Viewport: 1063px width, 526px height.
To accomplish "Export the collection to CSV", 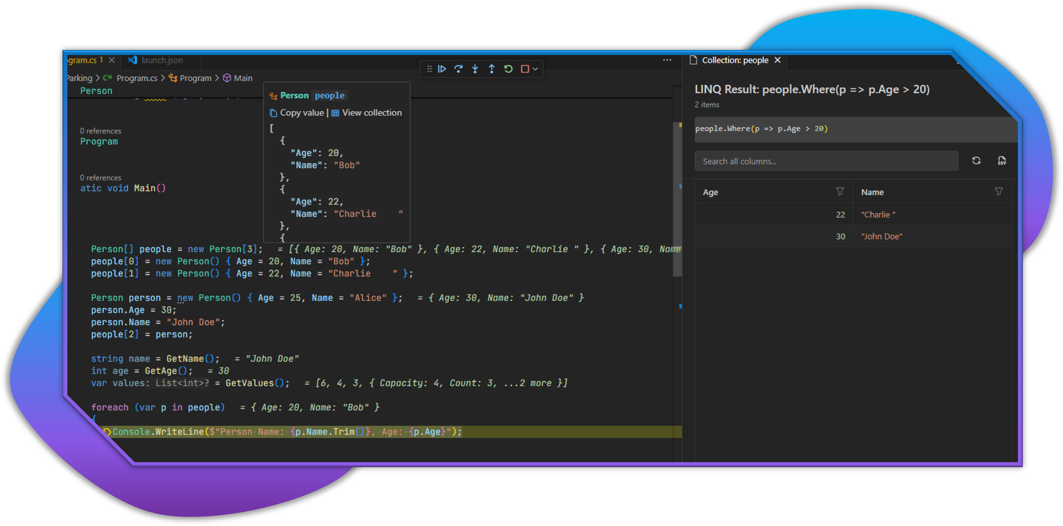I will pos(1002,161).
